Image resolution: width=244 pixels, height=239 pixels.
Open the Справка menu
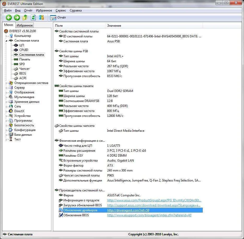(76, 10)
